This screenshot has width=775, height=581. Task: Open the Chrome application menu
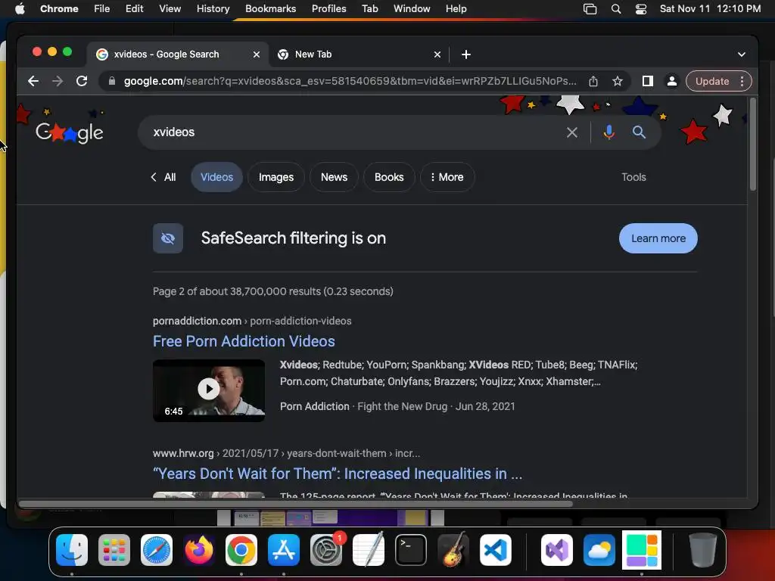59,8
